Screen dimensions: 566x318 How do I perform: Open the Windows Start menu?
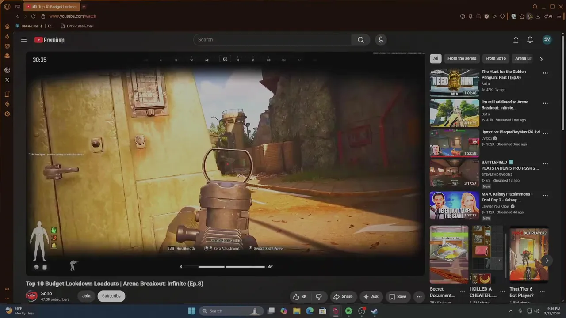point(191,311)
